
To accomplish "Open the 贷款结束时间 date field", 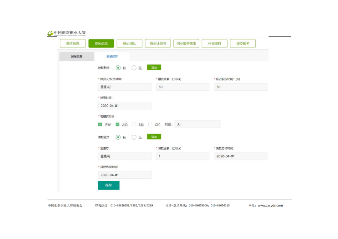I will (x=125, y=175).
